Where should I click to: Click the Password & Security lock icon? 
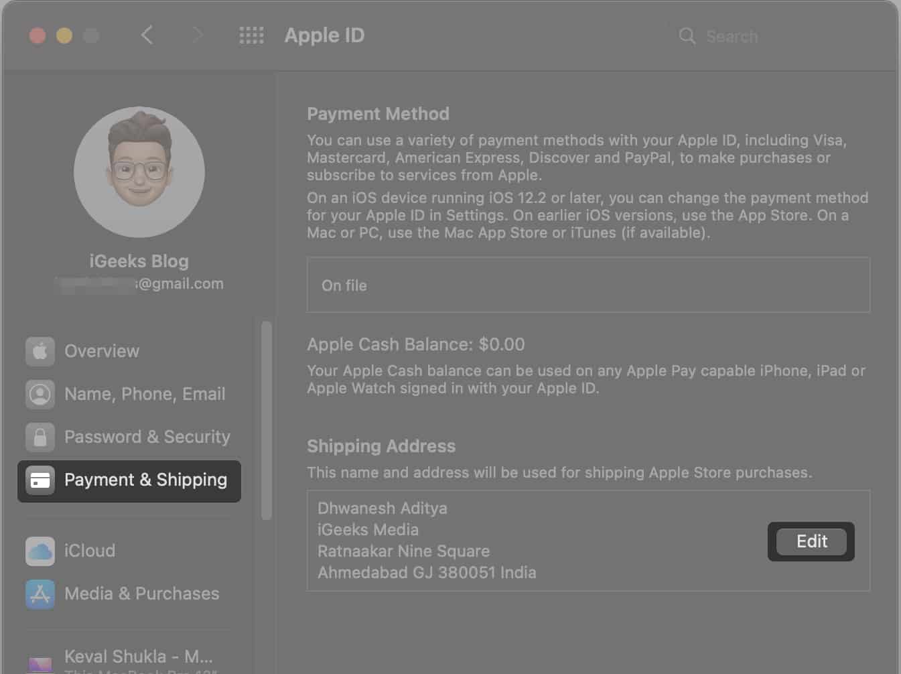(40, 437)
